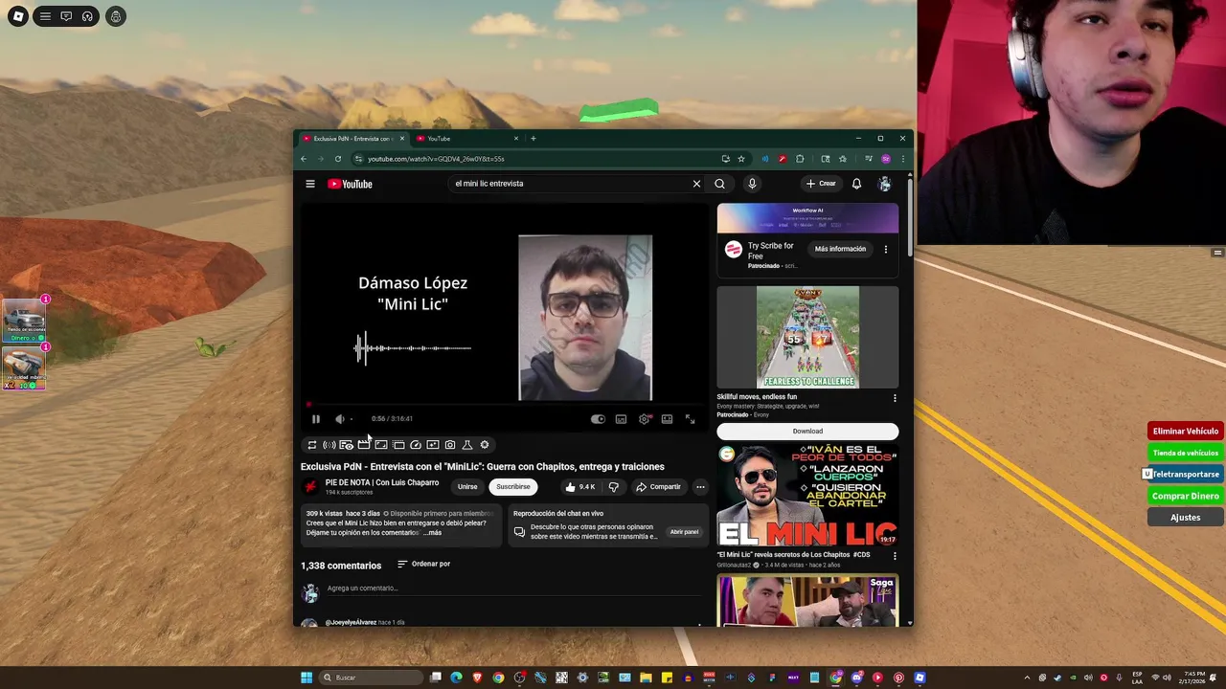
Task: Seek on the video progress bar
Action: [503, 405]
